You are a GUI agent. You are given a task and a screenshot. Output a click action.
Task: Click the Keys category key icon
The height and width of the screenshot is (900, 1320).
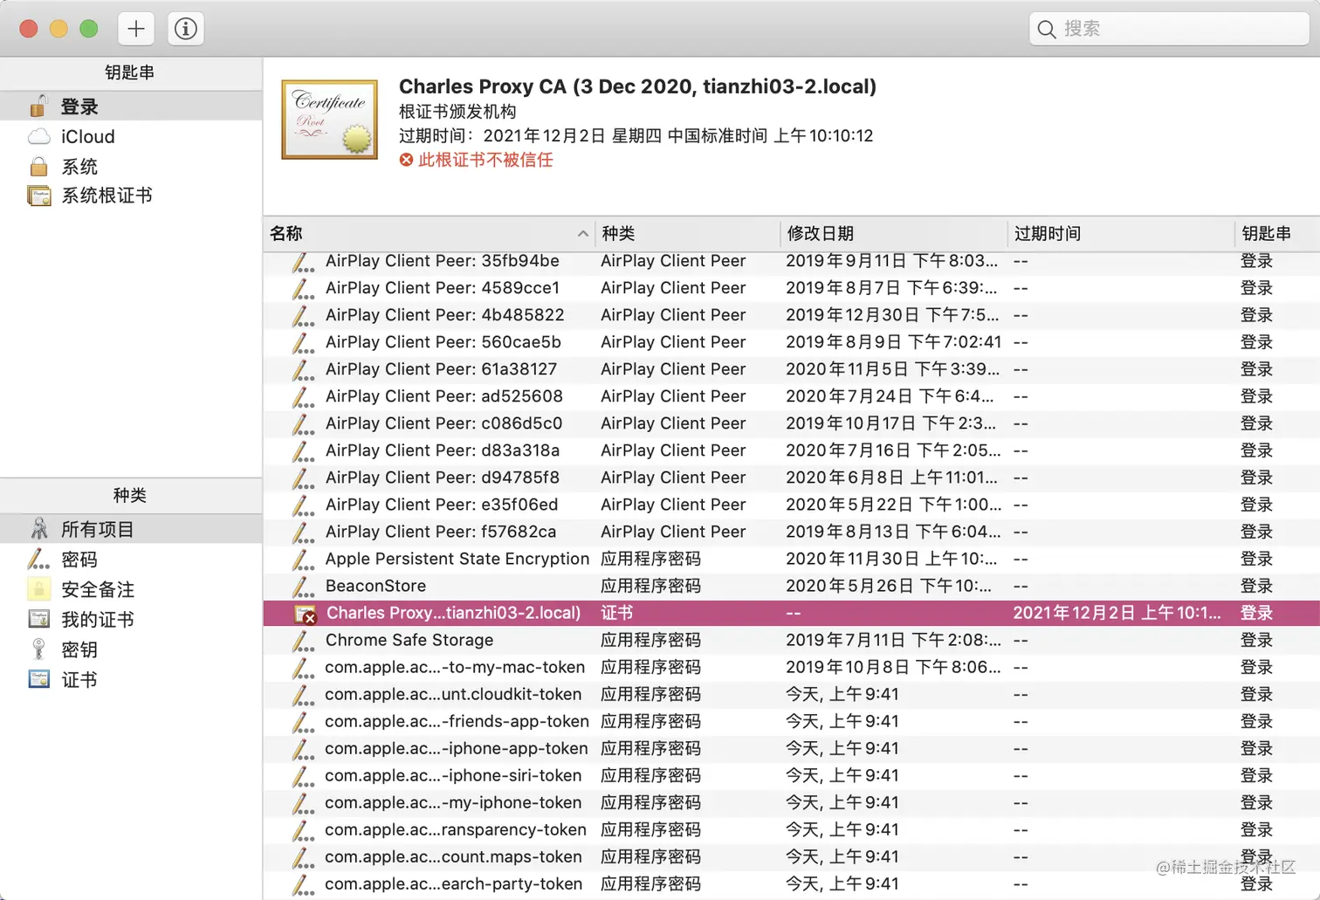pos(38,649)
